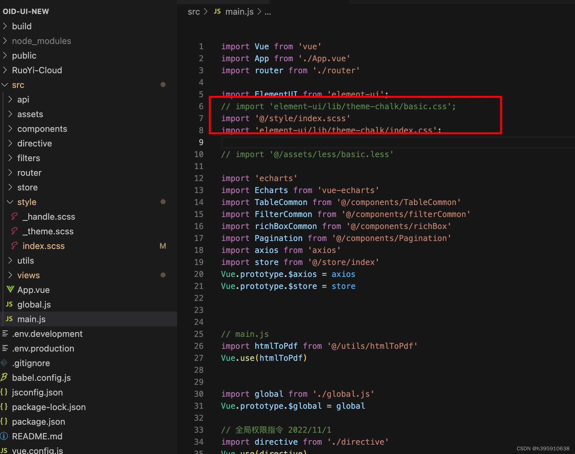Select main.js in the explorer
Image resolution: width=575 pixels, height=454 pixels.
coord(31,319)
